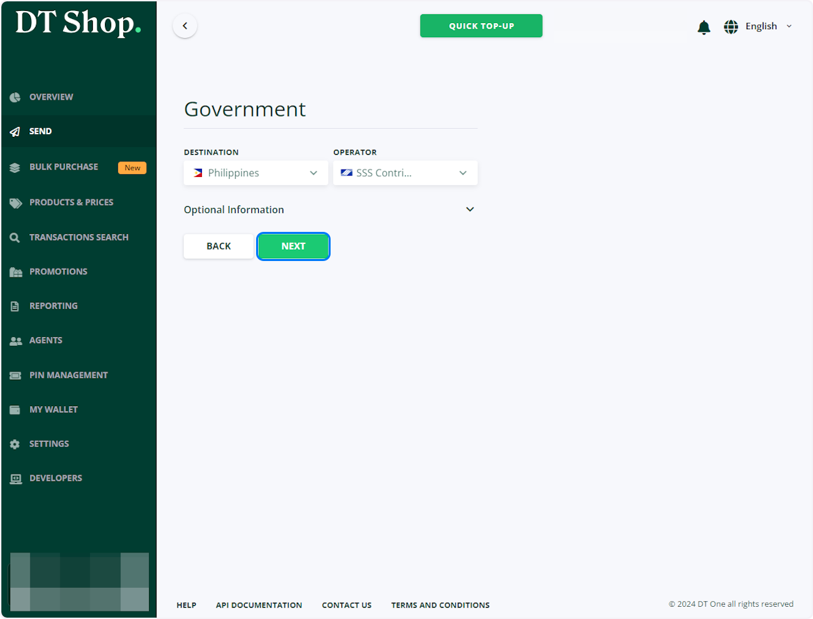Click the notification bell icon
This screenshot has height=619, width=813.
pyautogui.click(x=704, y=27)
